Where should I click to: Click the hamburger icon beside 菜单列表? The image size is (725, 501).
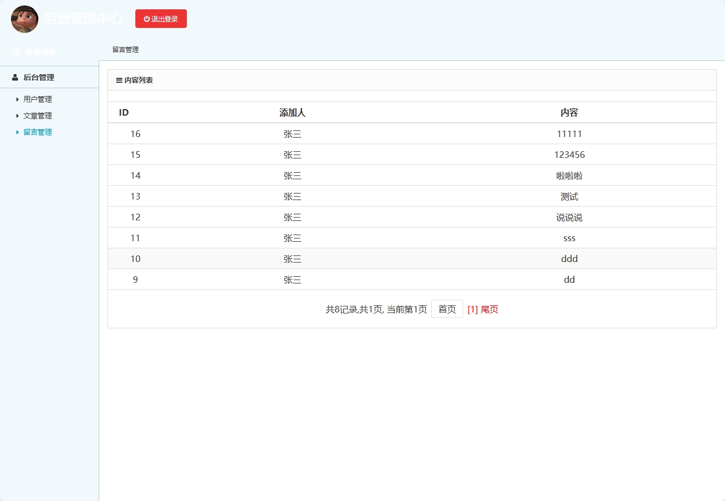[15, 52]
